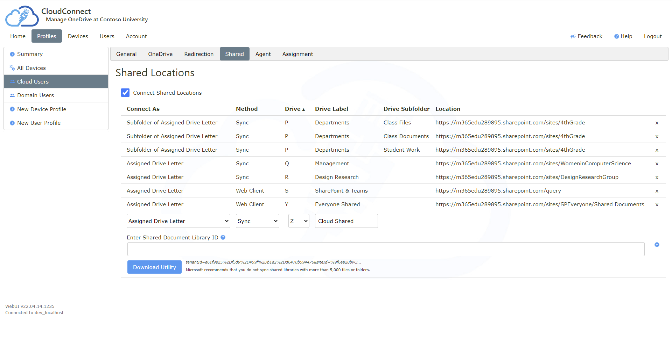Delete the Everyone Shared location row
This screenshot has height=339, width=672.
pos(657,205)
